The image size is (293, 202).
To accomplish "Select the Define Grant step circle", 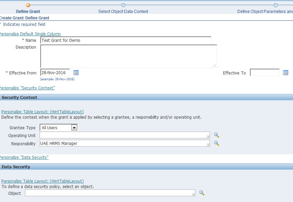I will tap(28, 5).
